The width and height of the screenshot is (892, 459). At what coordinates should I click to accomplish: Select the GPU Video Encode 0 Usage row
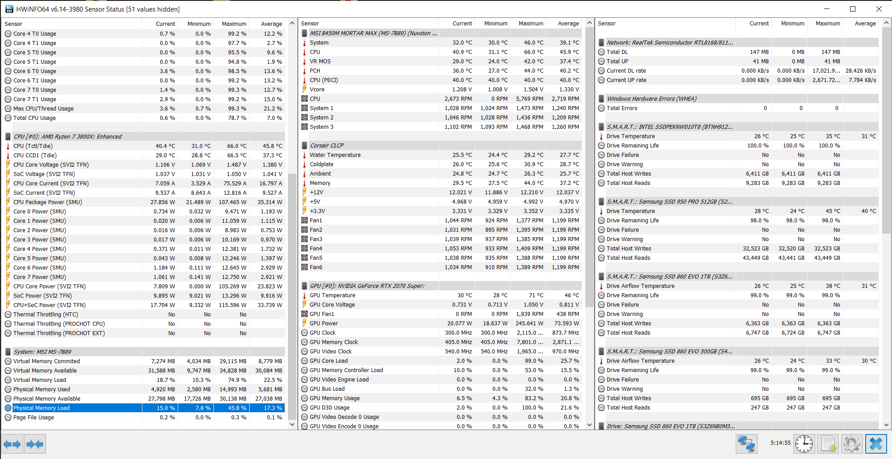(x=440, y=426)
